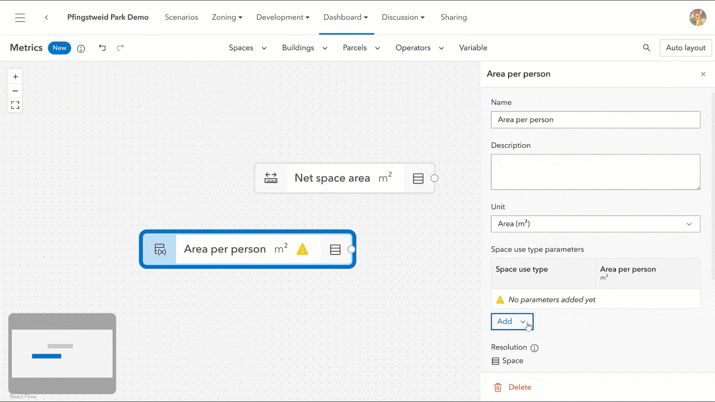Show Resolution info tooltip
This screenshot has width=715, height=402.
[x=535, y=348]
